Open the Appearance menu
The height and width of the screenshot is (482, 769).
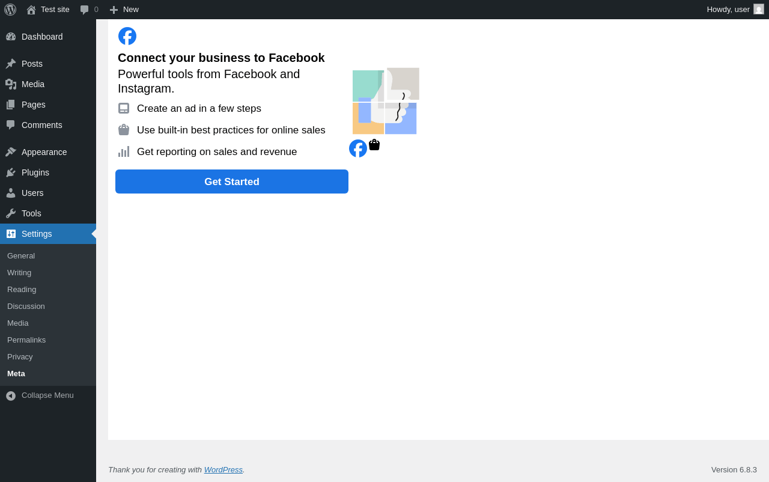pyautogui.click(x=48, y=152)
